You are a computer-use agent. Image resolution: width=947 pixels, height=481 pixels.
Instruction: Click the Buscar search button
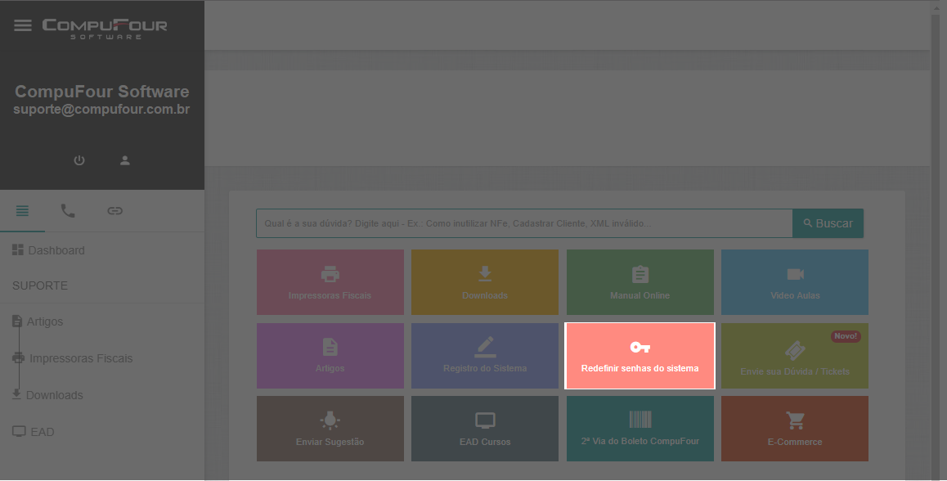coord(828,223)
